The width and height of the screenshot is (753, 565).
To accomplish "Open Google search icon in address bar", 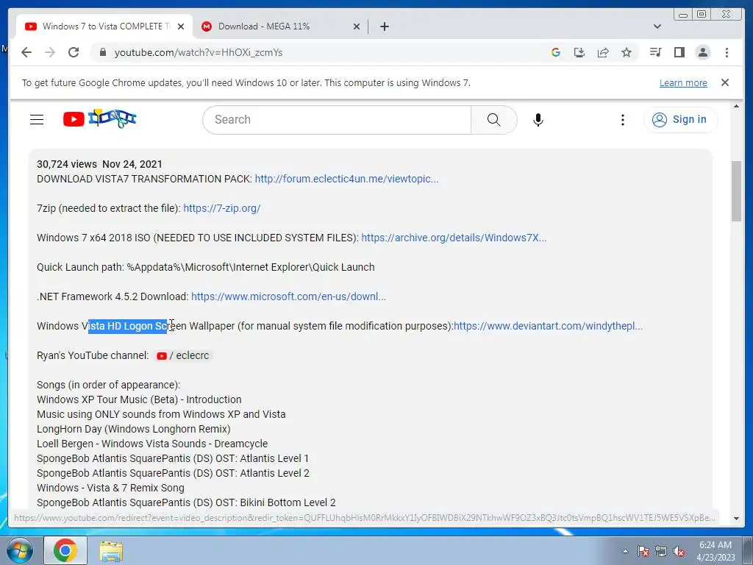I will click(556, 52).
